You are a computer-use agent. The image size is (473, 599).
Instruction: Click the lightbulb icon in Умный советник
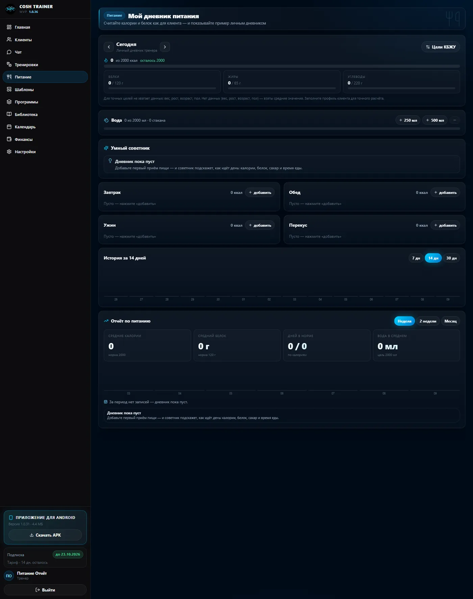click(110, 161)
